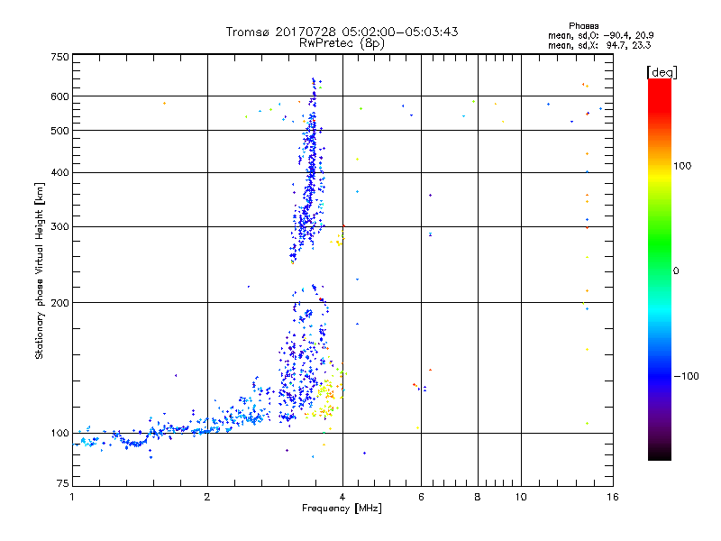Click the 'Phases' header label
Image resolution: width=721 pixels, height=541 pixels.
click(583, 26)
